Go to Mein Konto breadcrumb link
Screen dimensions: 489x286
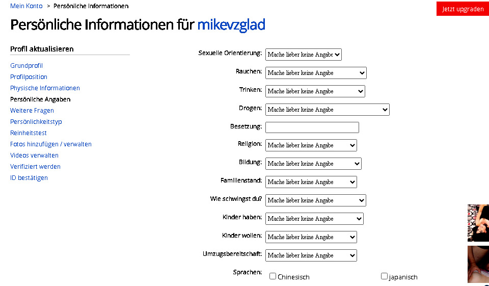26,6
